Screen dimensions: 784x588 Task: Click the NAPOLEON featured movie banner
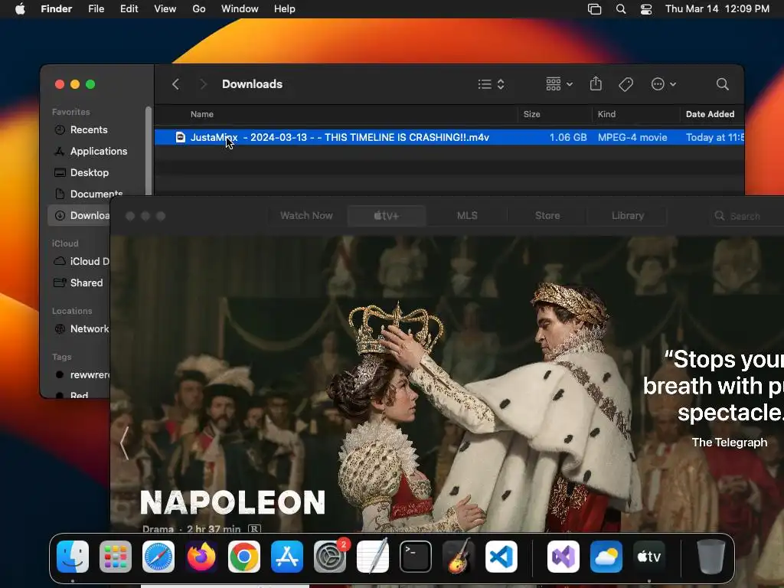point(447,384)
